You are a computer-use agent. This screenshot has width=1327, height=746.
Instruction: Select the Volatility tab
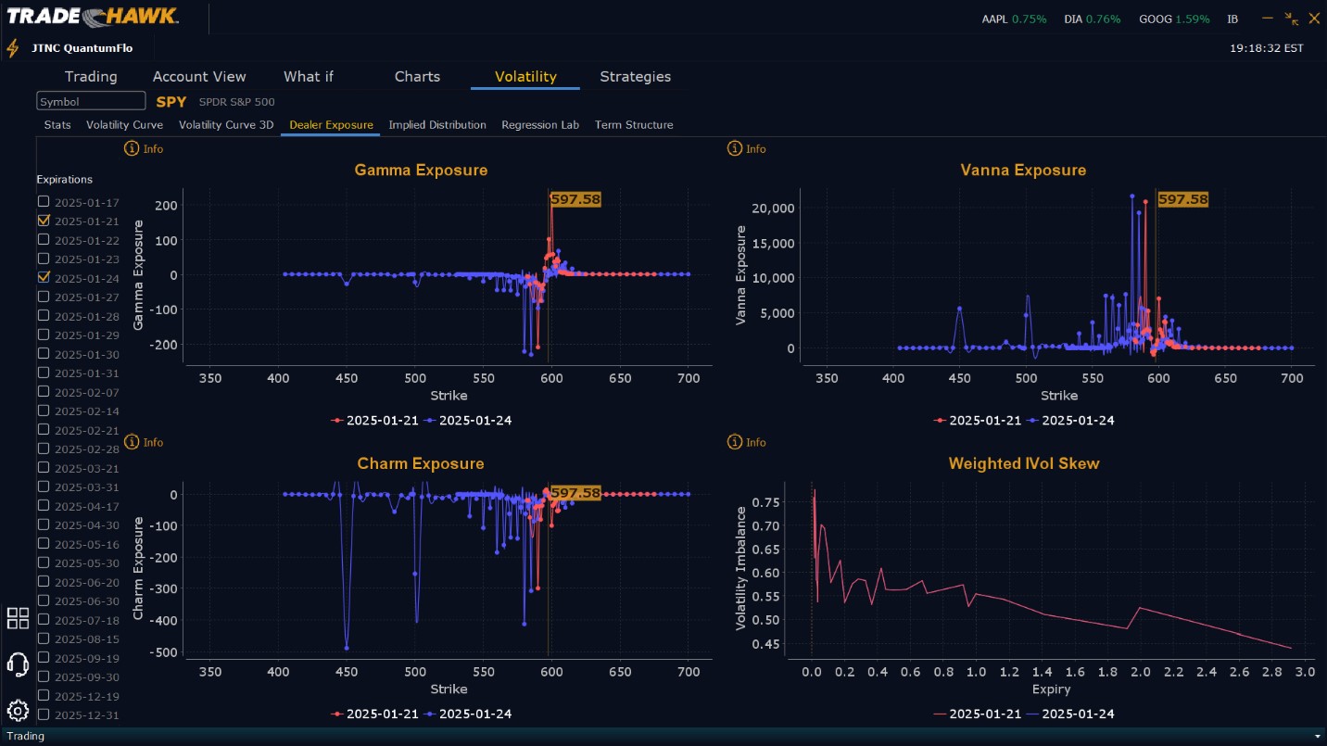[x=525, y=77]
